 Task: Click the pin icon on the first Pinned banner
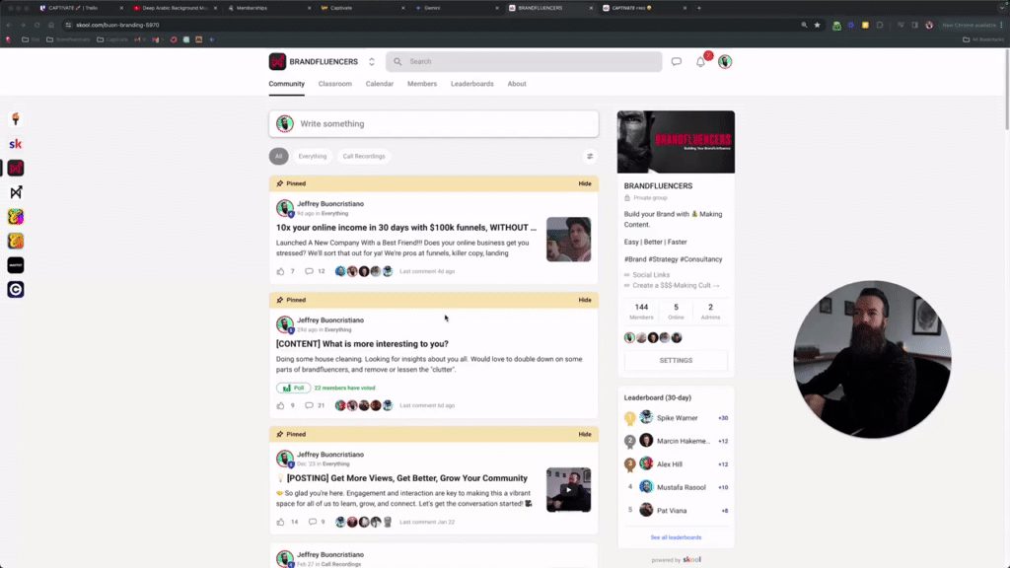pos(279,183)
